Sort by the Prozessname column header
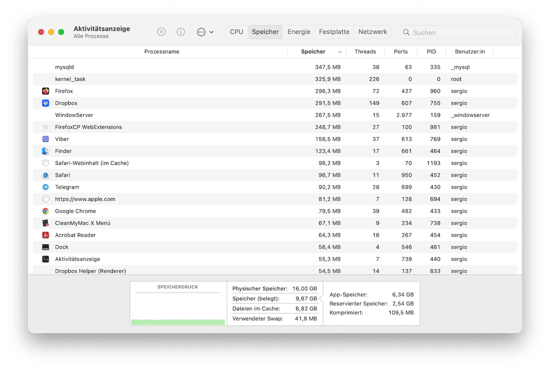This screenshot has height=370, width=550. pyautogui.click(x=162, y=52)
